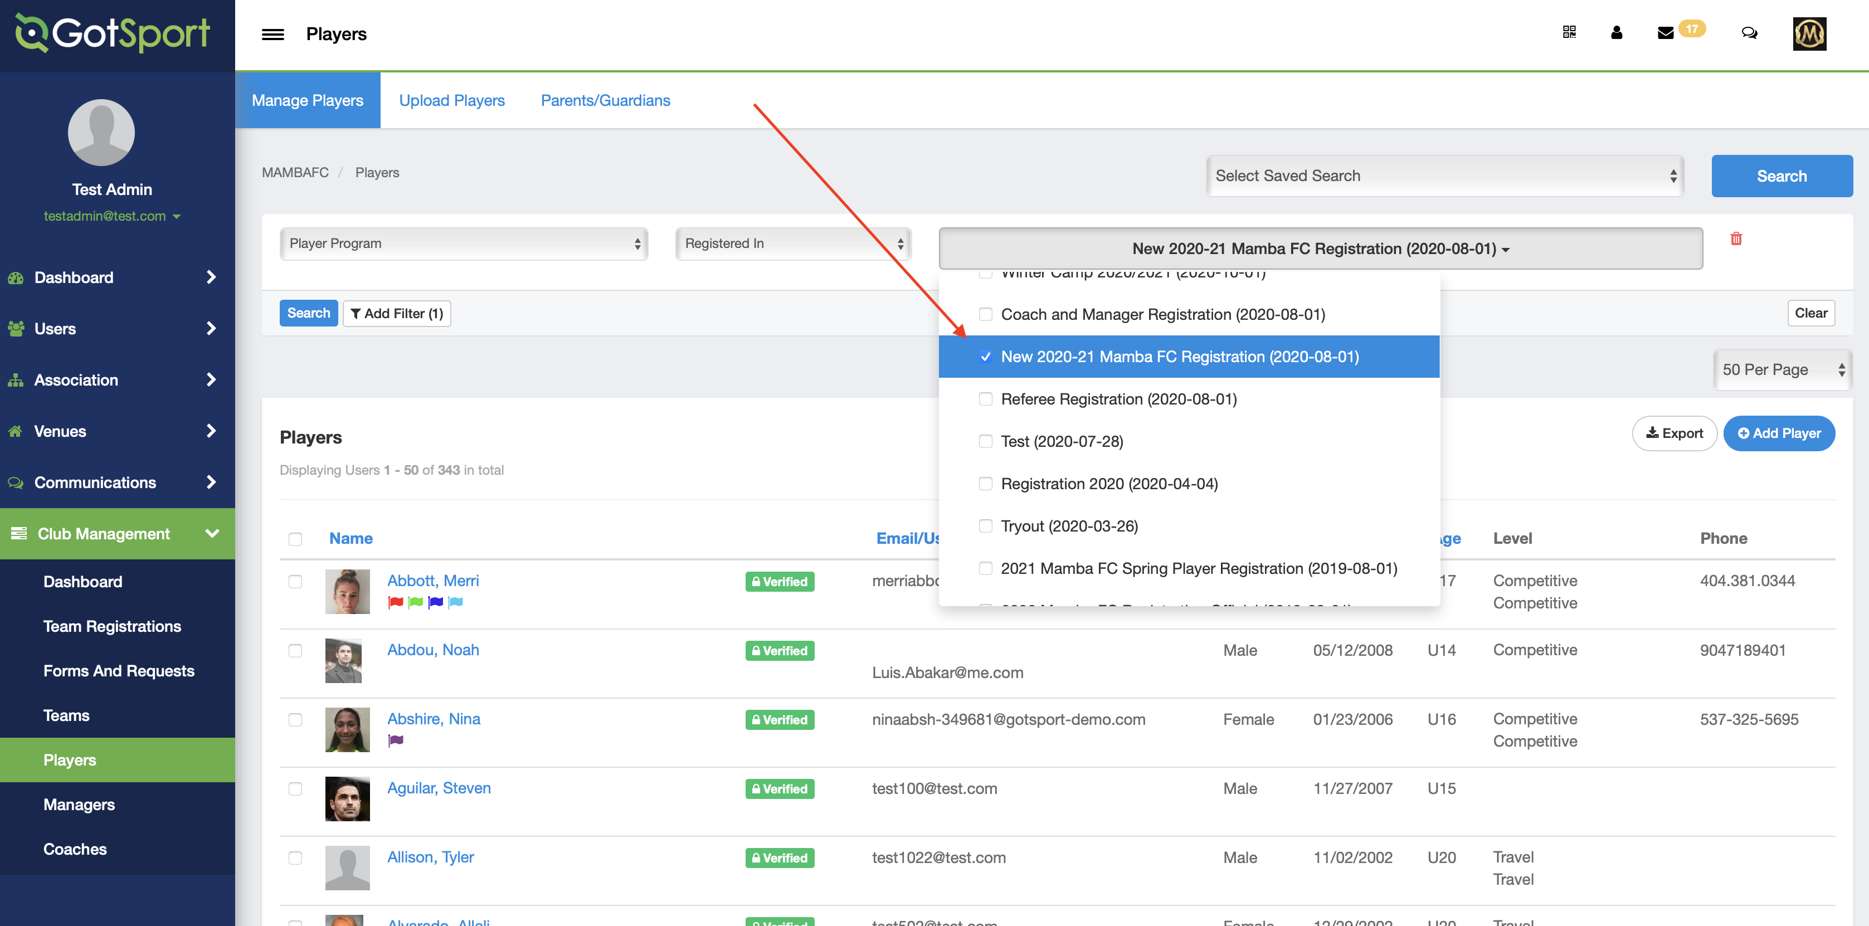Check 2021 Mamba FC Spring Player Registration
The width and height of the screenshot is (1869, 926).
[x=985, y=568]
